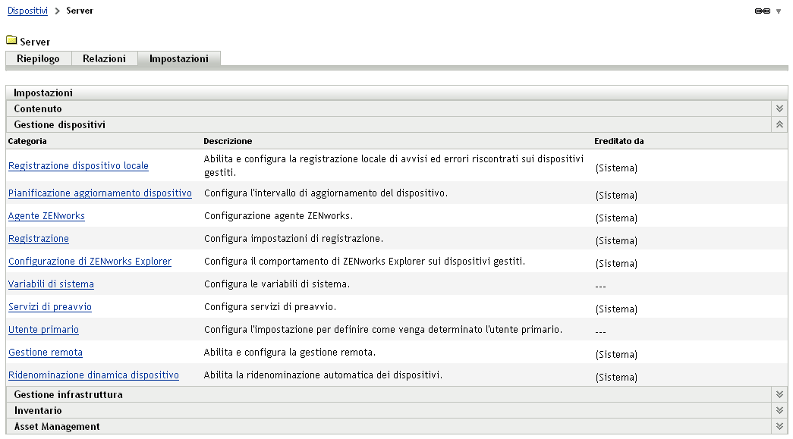
Task: Click the Utente primario link
Action: pos(43,330)
